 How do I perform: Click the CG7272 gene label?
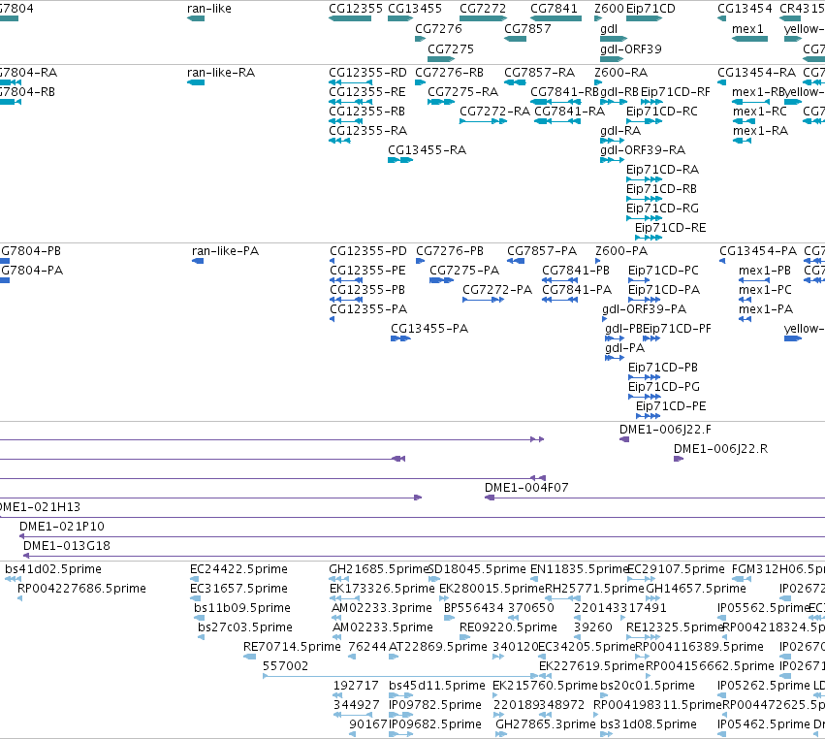point(483,9)
